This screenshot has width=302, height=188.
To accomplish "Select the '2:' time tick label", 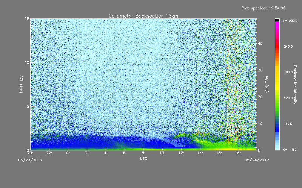I will pyautogui.click(x=87, y=153).
